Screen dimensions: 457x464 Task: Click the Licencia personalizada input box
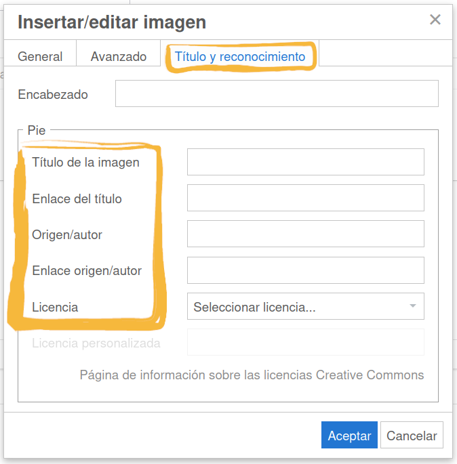point(305,343)
